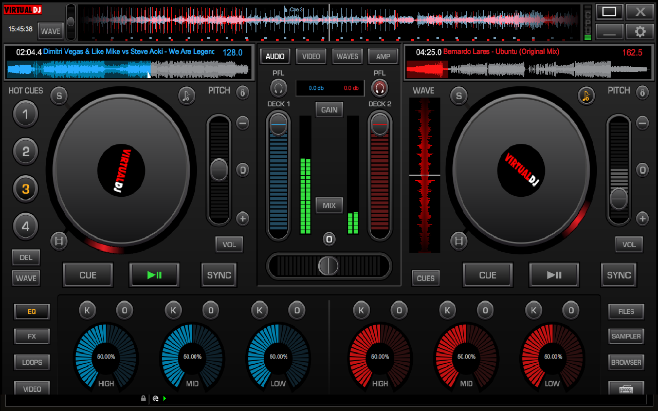Viewport: 658px width, 411px height.
Task: Expand the WAVE display at top left
Action: 50,31
